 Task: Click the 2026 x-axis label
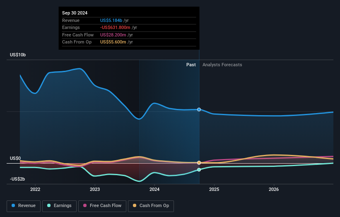(x=274, y=190)
